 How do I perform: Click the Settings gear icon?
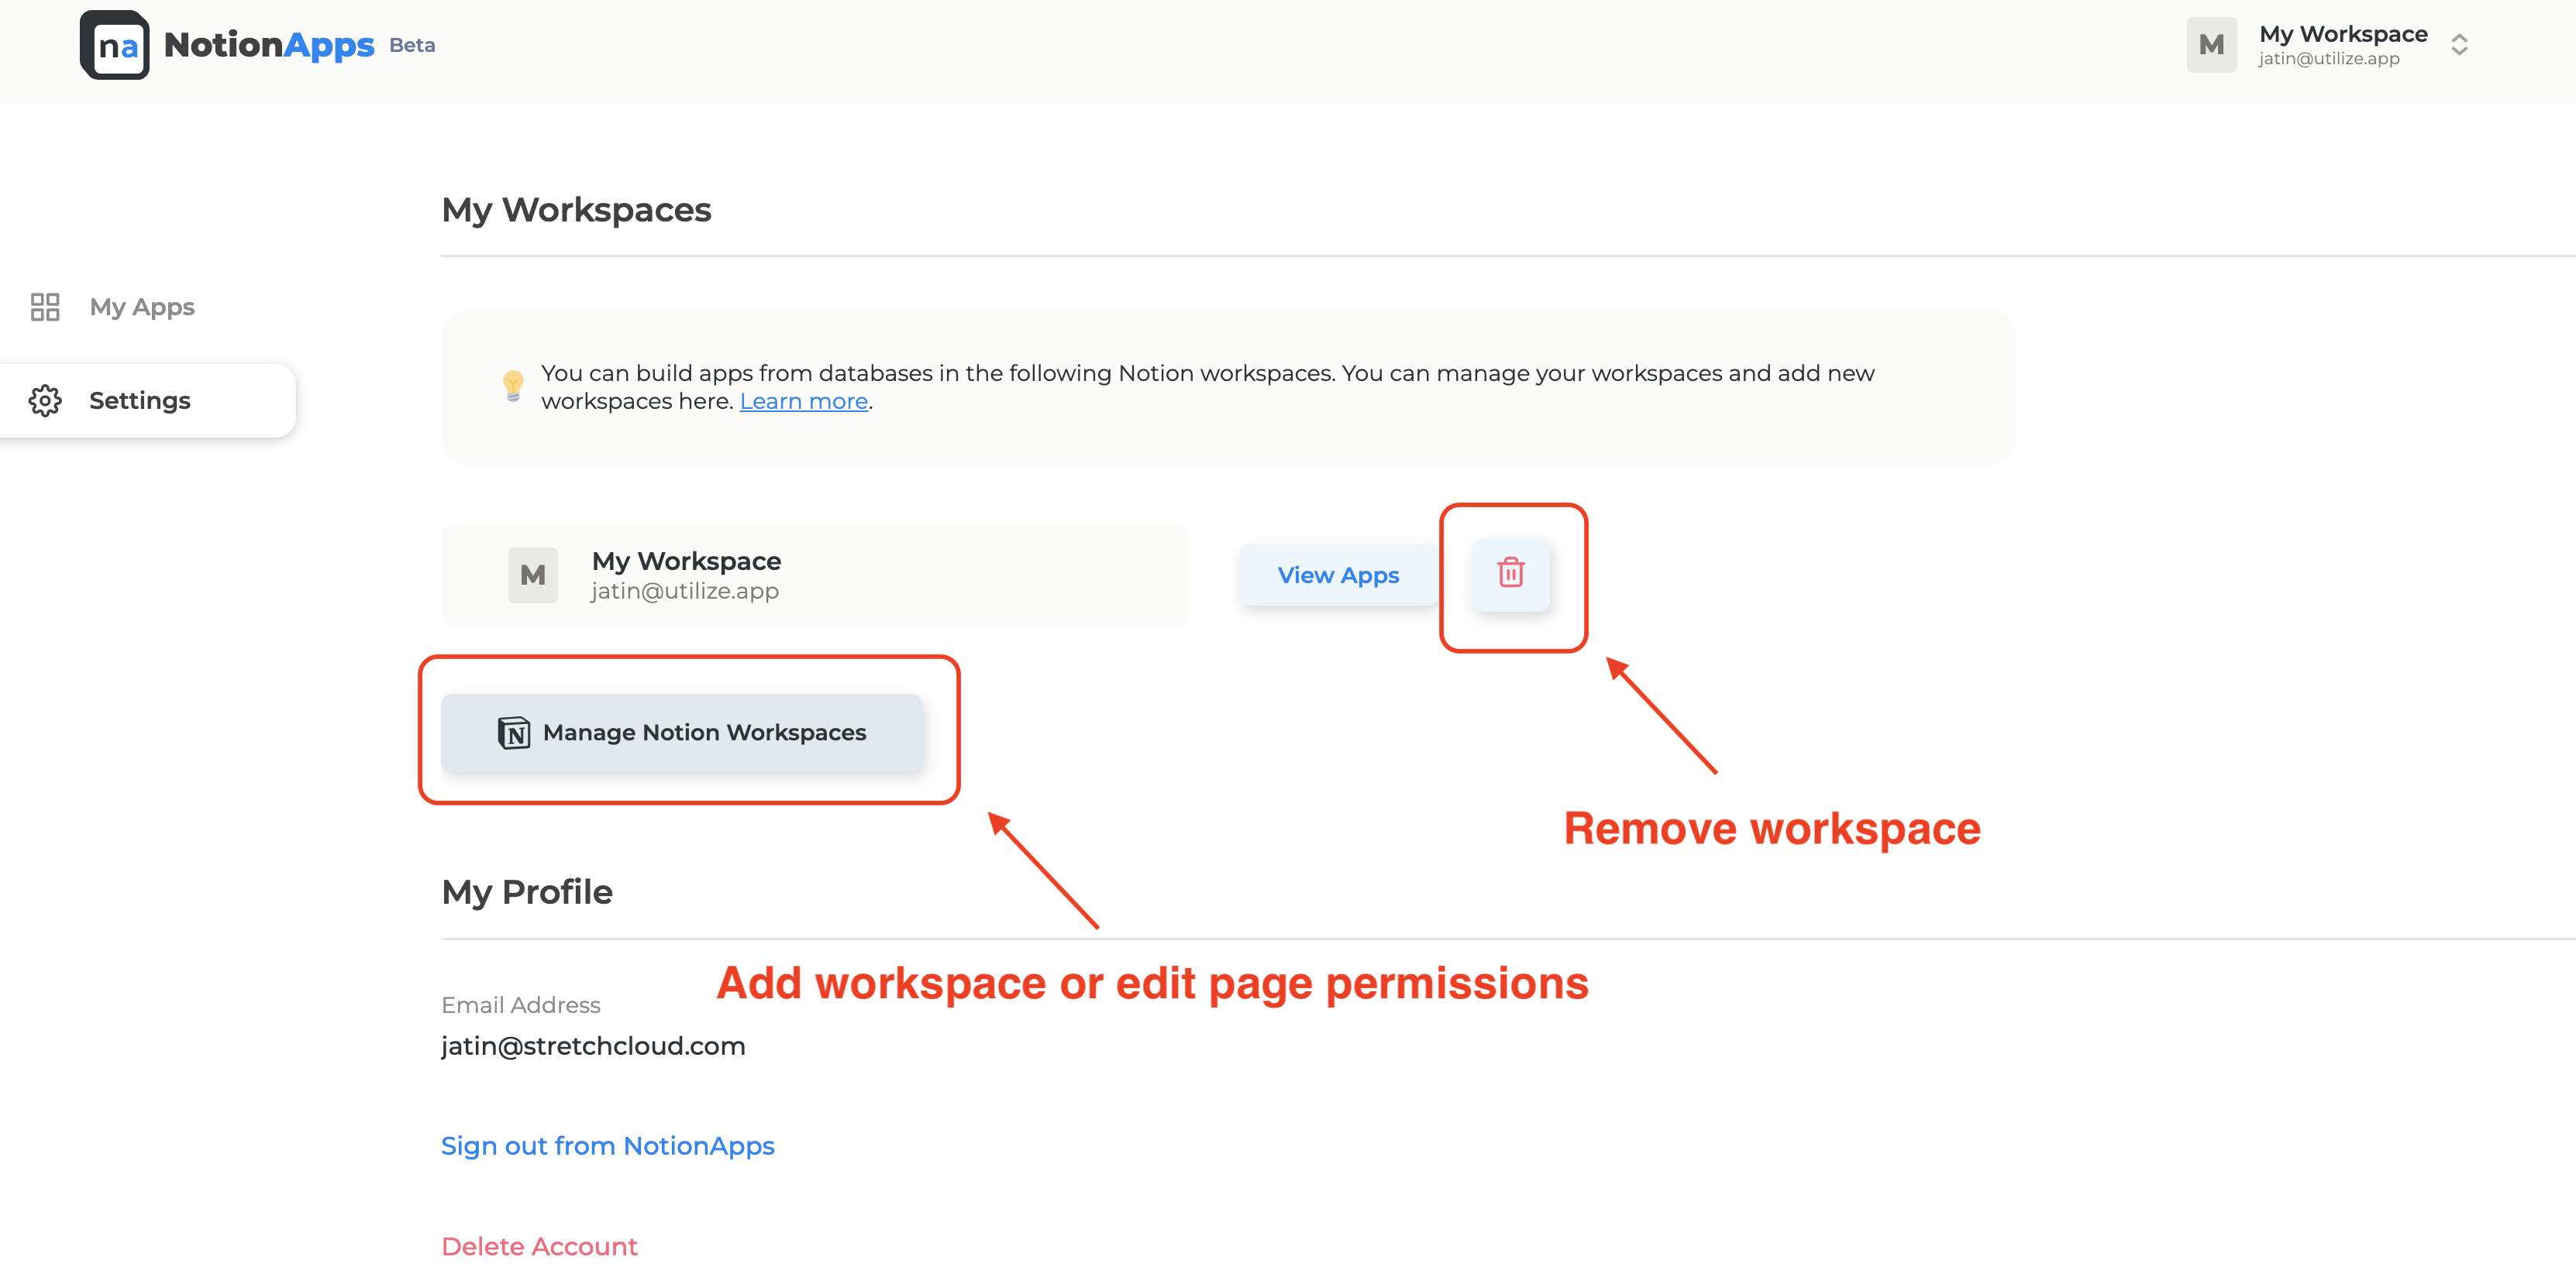click(45, 400)
